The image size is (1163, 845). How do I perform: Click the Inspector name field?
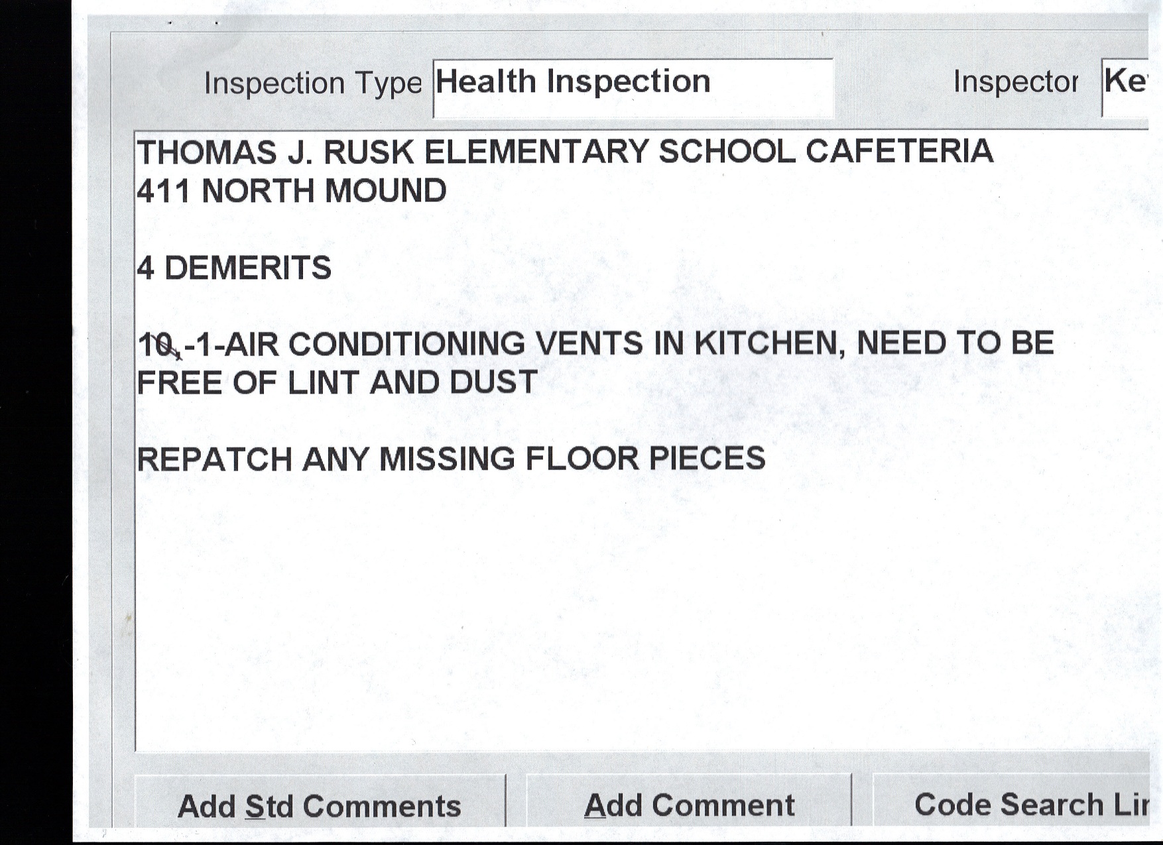[x=1125, y=87]
